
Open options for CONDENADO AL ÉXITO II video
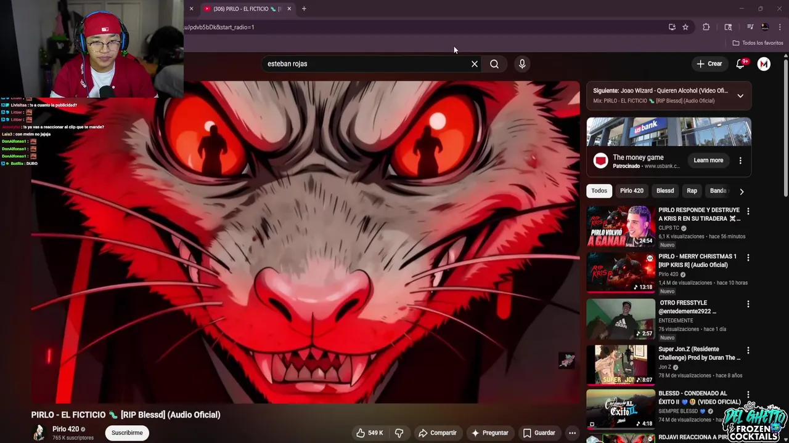[748, 394]
